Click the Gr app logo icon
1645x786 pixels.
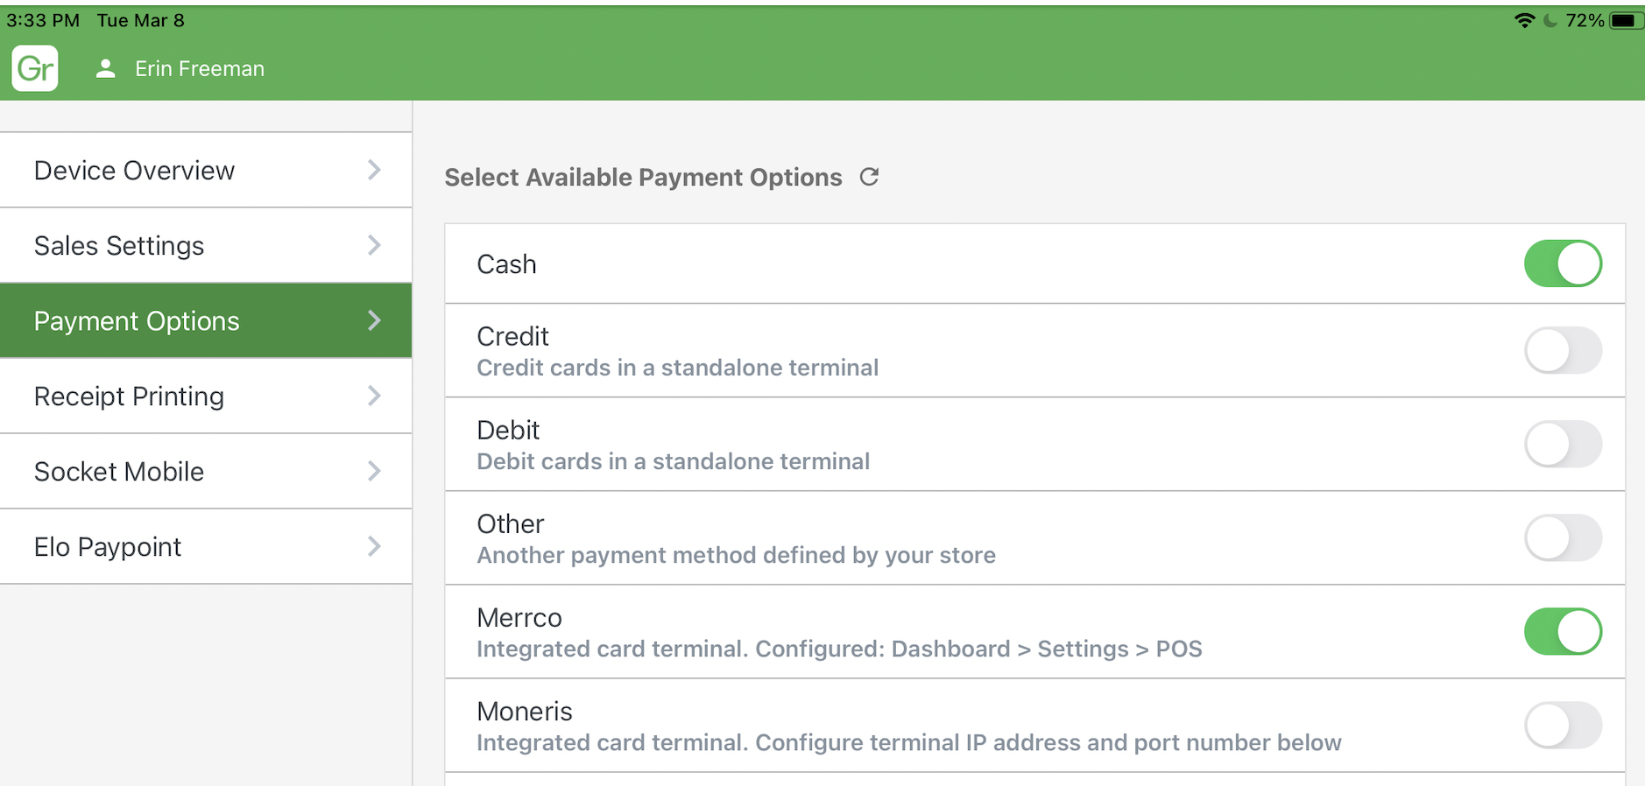click(x=35, y=68)
